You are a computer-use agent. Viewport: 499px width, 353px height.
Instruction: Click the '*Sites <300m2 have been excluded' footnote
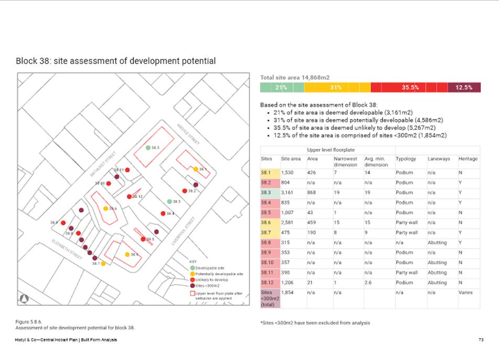(315, 323)
